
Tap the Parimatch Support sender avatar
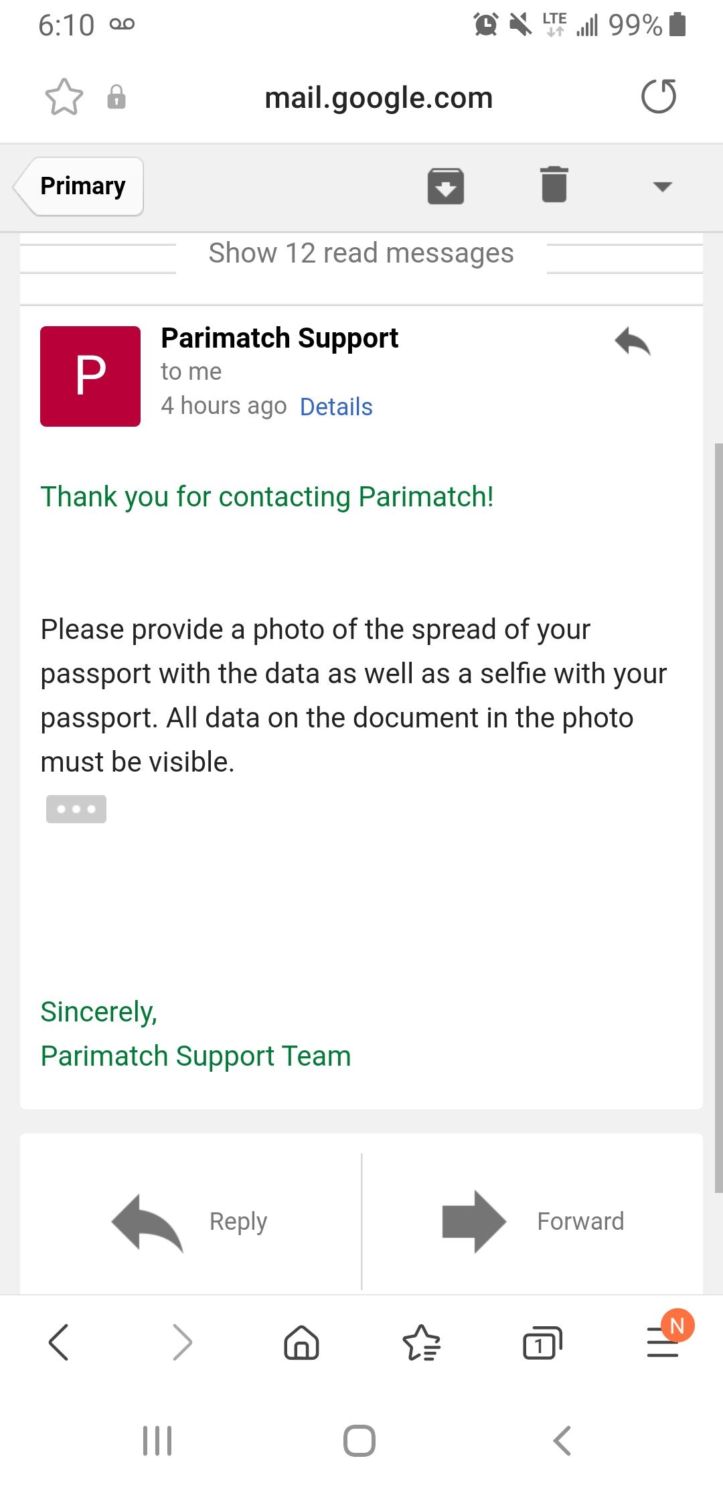(90, 376)
